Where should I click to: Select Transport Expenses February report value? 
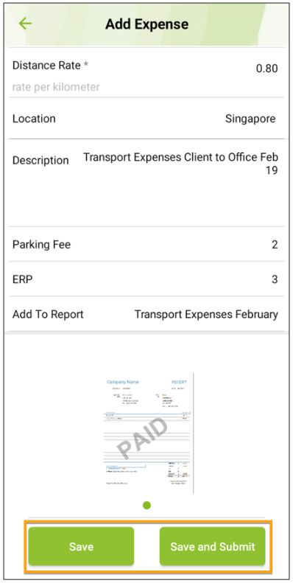[x=206, y=314]
